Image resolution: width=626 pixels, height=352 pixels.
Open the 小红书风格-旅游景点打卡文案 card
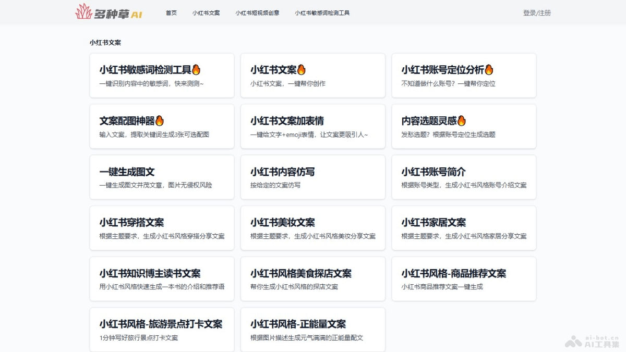click(162, 329)
